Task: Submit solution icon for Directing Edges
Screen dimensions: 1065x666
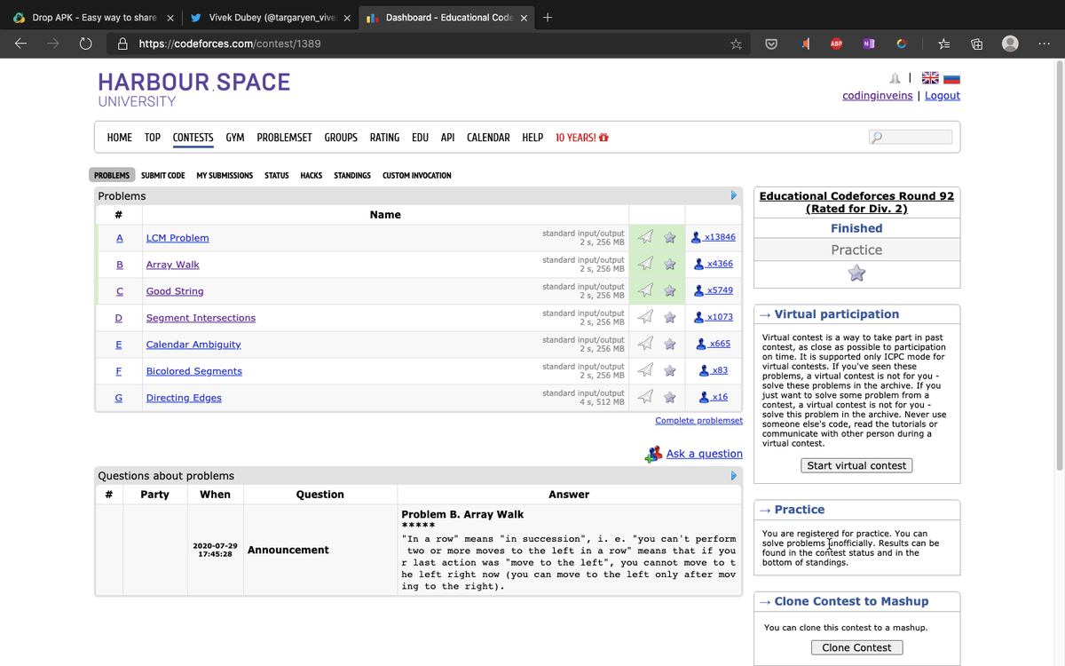Action: pyautogui.click(x=647, y=397)
